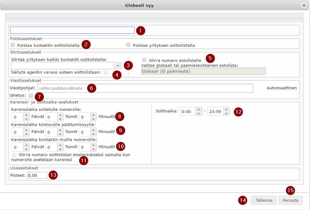The image size is (310, 210).
Task: Decrease Tunnit for kontaktin muille numeroille
Action: [x=60, y=149]
